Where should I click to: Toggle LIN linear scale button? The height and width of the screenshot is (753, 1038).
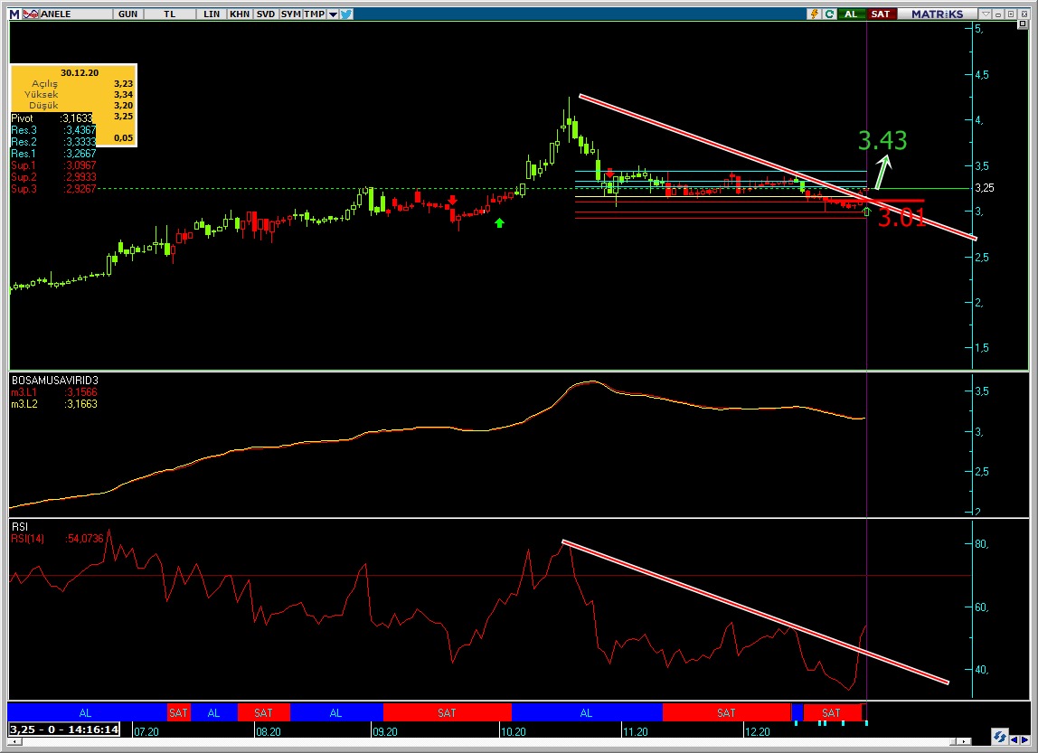coord(212,14)
